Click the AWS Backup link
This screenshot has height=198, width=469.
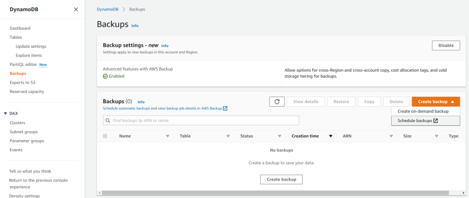tap(212, 108)
